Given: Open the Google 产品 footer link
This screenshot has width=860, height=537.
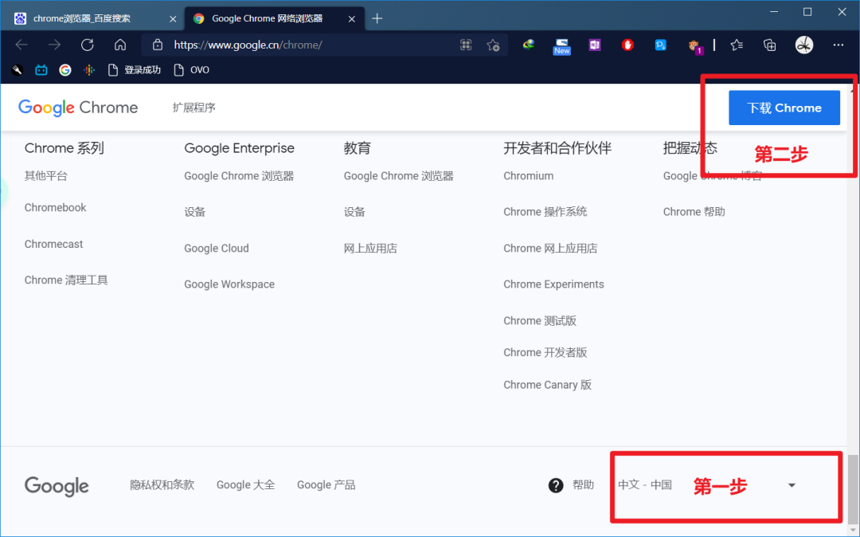Looking at the screenshot, I should [x=326, y=485].
